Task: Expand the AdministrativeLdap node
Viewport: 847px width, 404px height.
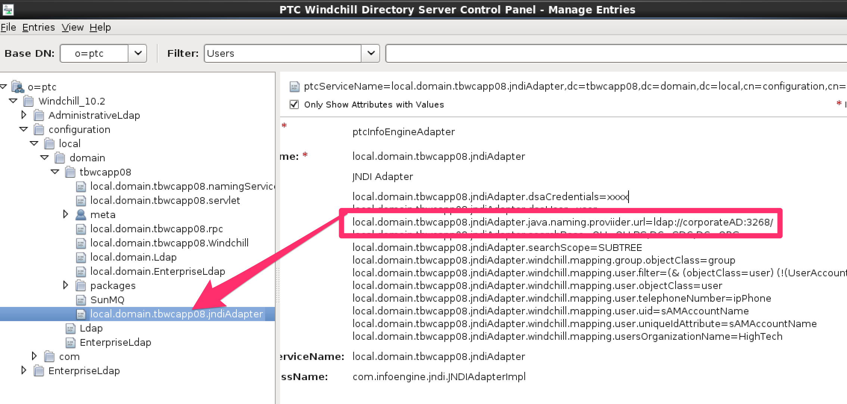Action: (x=24, y=115)
